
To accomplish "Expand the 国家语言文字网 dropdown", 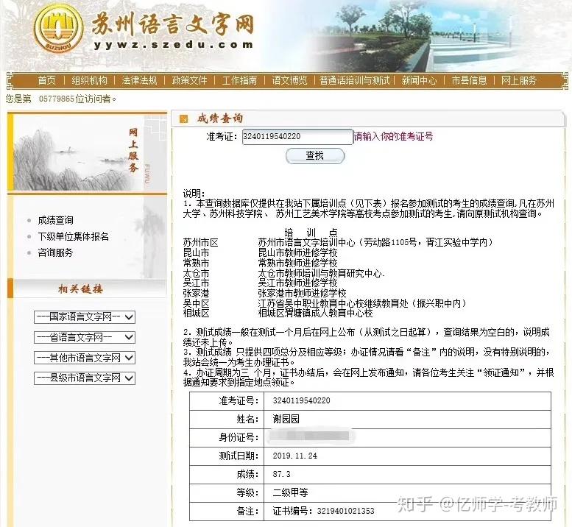I will click(85, 317).
